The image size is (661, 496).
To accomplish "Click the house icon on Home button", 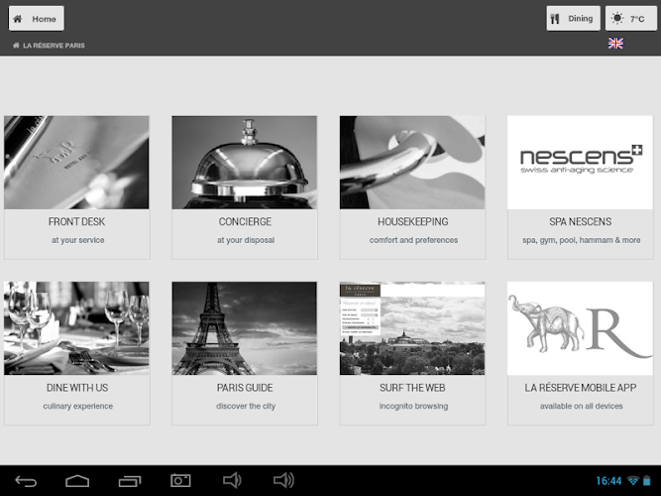I will [18, 19].
